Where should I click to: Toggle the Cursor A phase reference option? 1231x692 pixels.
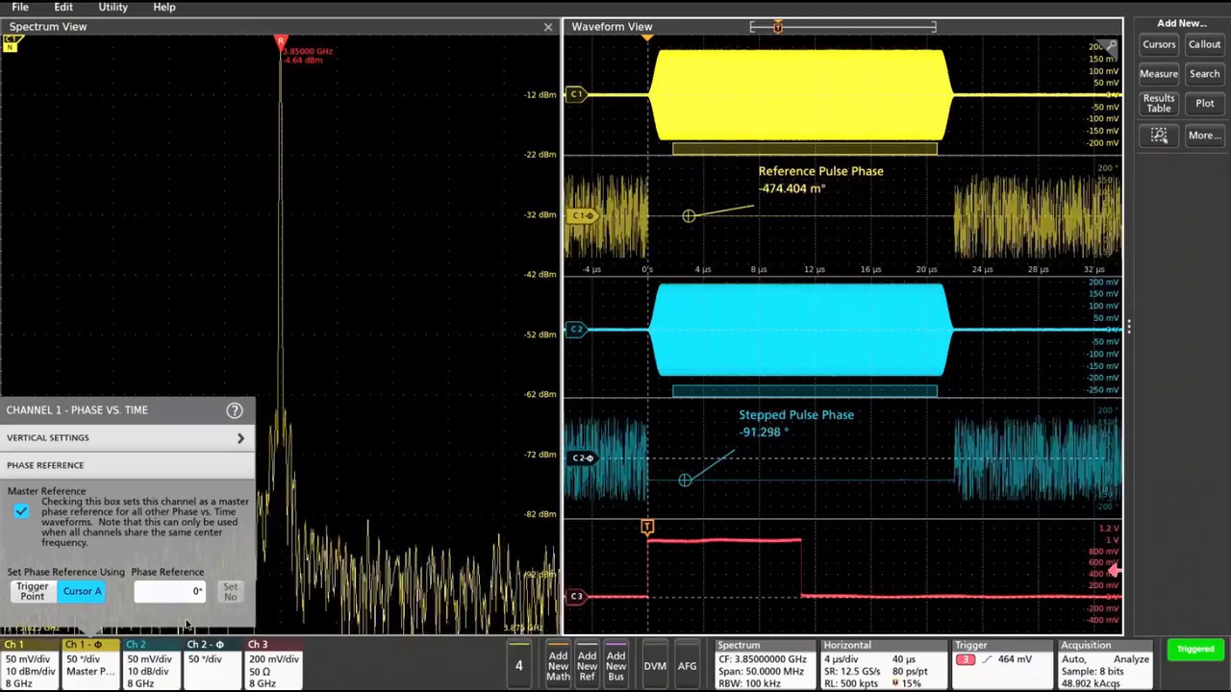point(82,591)
